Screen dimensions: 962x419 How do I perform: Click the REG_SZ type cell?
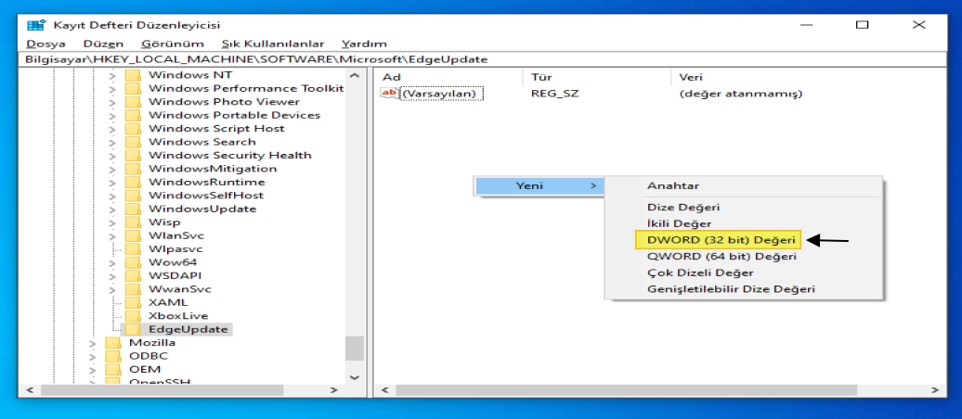(555, 94)
